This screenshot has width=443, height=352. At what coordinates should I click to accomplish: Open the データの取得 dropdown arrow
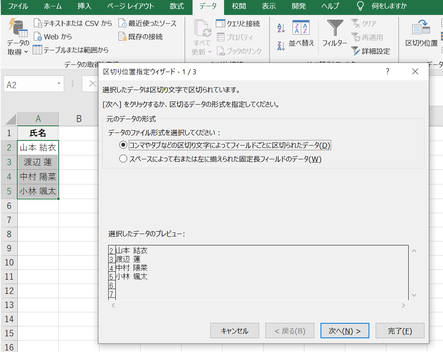(x=26, y=52)
